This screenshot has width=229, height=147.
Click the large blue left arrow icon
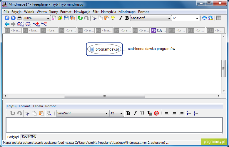pyautogui.click(x=7, y=24)
